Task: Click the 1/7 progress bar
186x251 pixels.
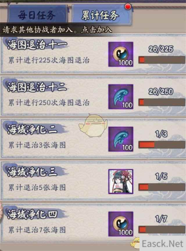Action: 162,230
